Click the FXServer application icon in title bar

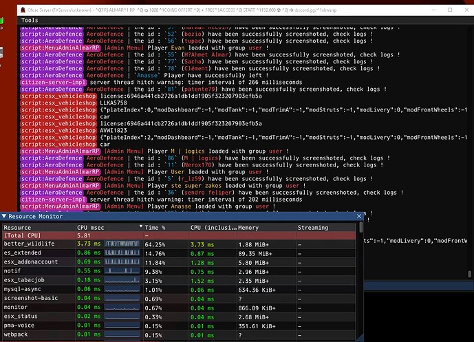point(23,10)
